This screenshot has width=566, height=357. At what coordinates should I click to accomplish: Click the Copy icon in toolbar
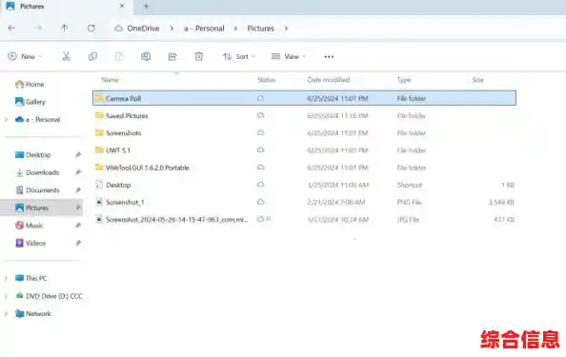point(92,56)
